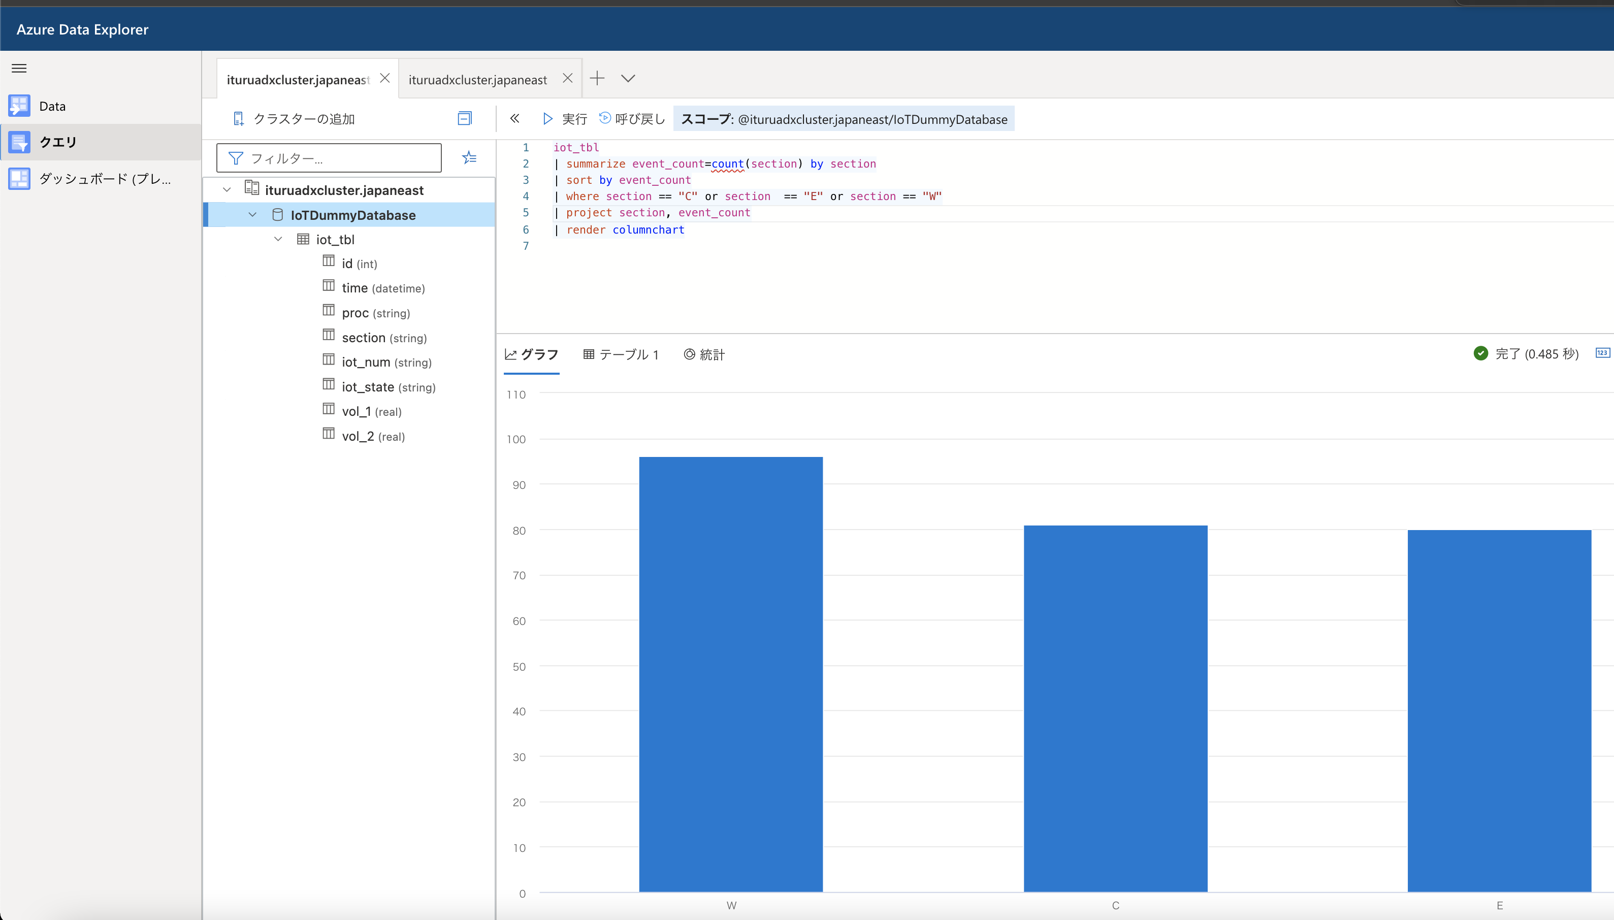Open the tab list dropdown chevron
The image size is (1614, 920).
click(628, 78)
